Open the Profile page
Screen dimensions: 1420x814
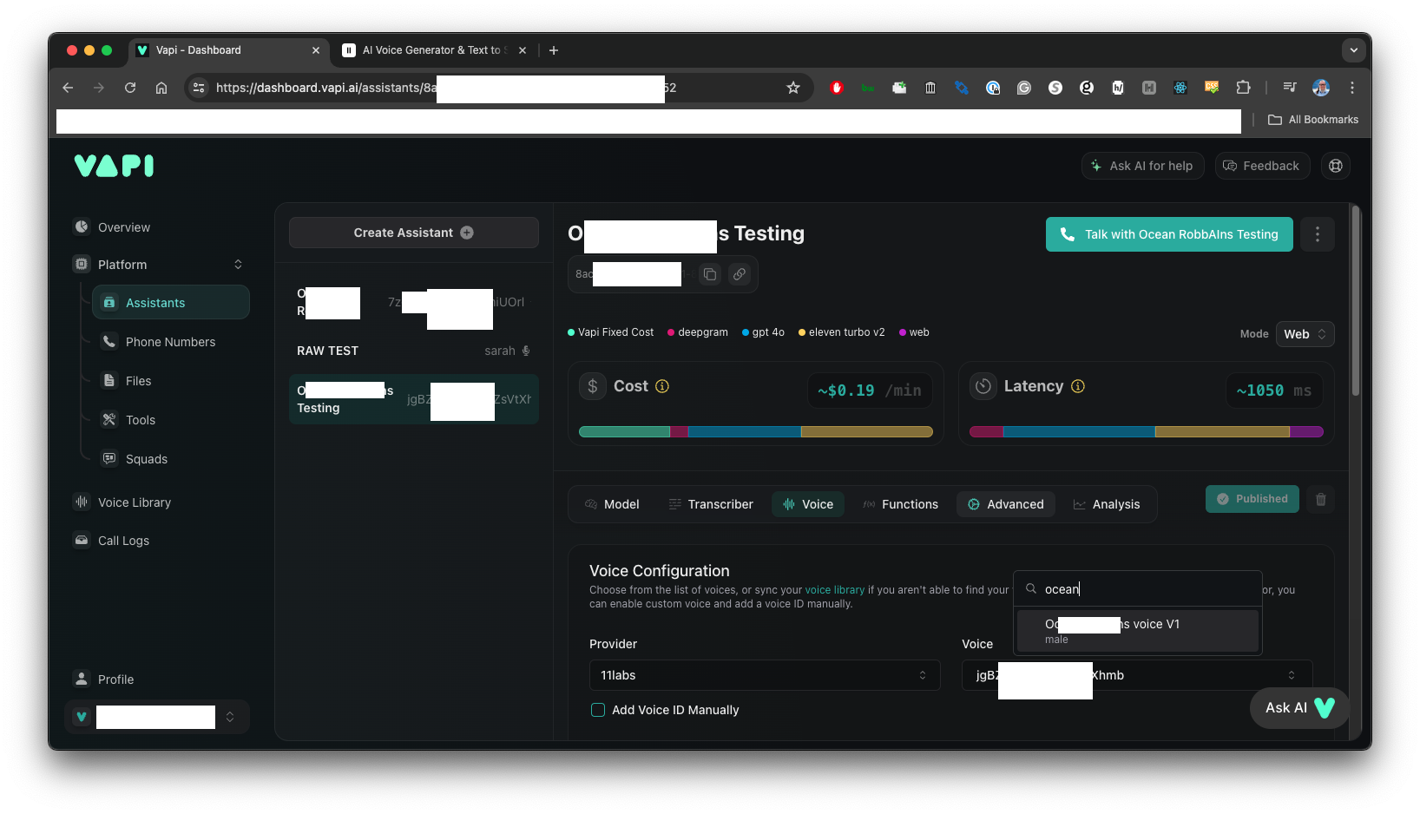[x=115, y=679]
